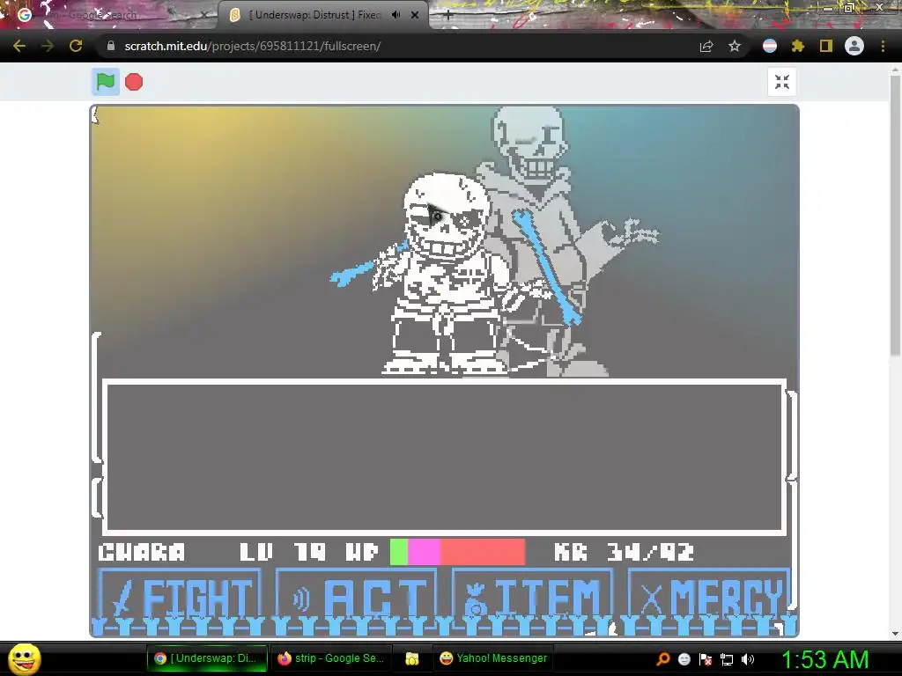This screenshot has width=902, height=676.
Task: Open the volume speaker tray icon
Action: [748, 659]
